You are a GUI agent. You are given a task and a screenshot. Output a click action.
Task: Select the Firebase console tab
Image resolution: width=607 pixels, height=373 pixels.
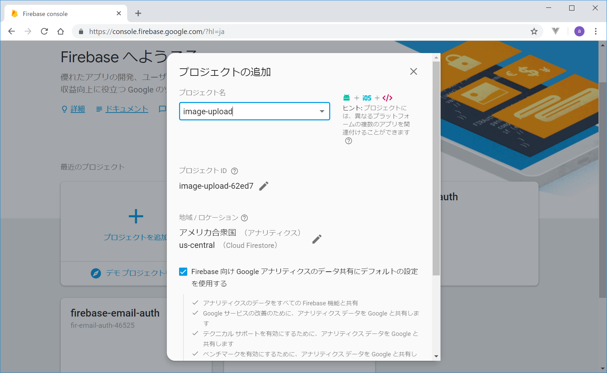click(66, 14)
